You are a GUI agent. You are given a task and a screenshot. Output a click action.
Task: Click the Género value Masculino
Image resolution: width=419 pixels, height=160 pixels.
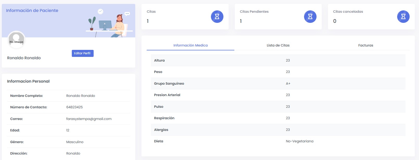[75, 142]
